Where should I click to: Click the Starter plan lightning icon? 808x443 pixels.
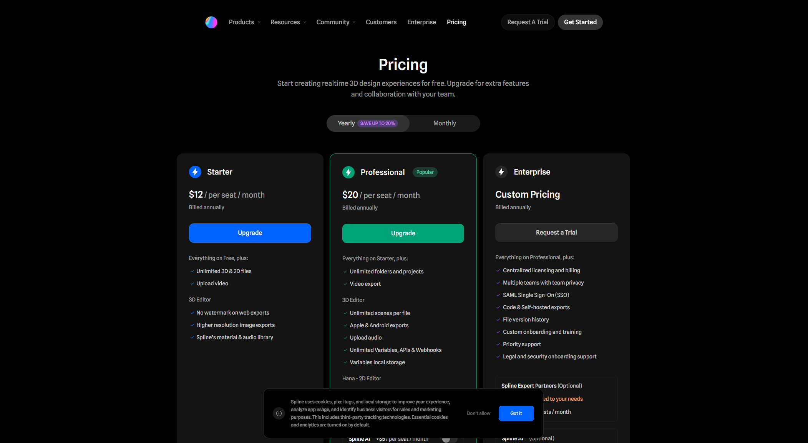195,172
